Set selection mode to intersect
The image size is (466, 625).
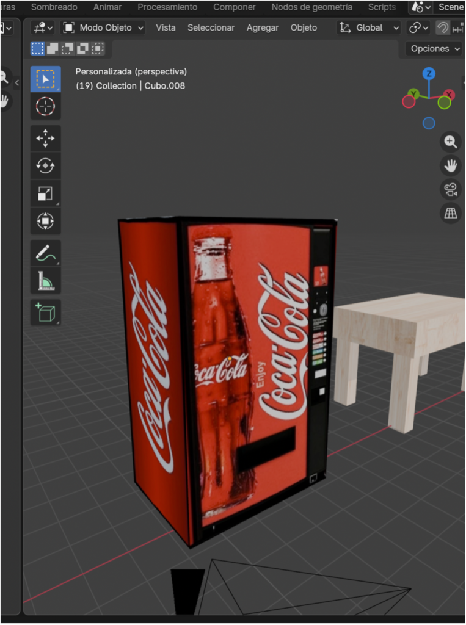[x=98, y=49]
